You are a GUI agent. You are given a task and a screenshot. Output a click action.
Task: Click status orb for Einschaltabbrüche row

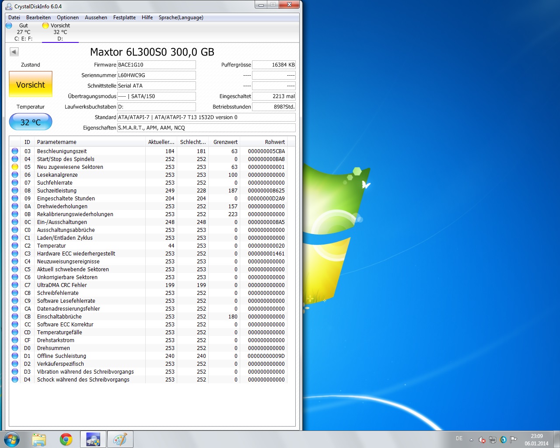(x=15, y=317)
